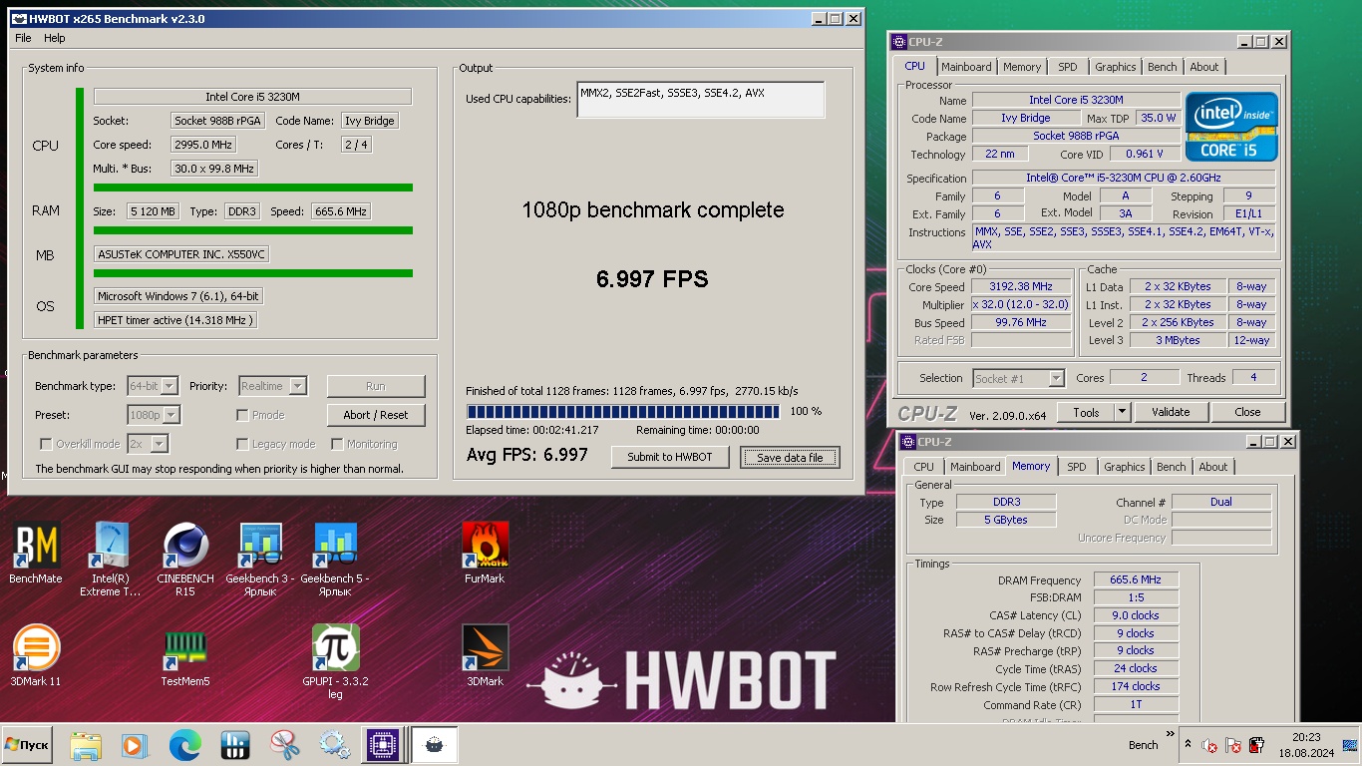Open the File menu in HWBOT x265
The width and height of the screenshot is (1362, 766).
23,38
